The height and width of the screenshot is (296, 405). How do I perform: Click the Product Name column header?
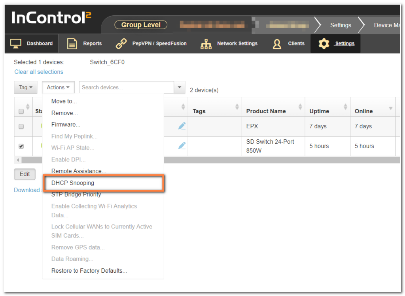pos(266,111)
